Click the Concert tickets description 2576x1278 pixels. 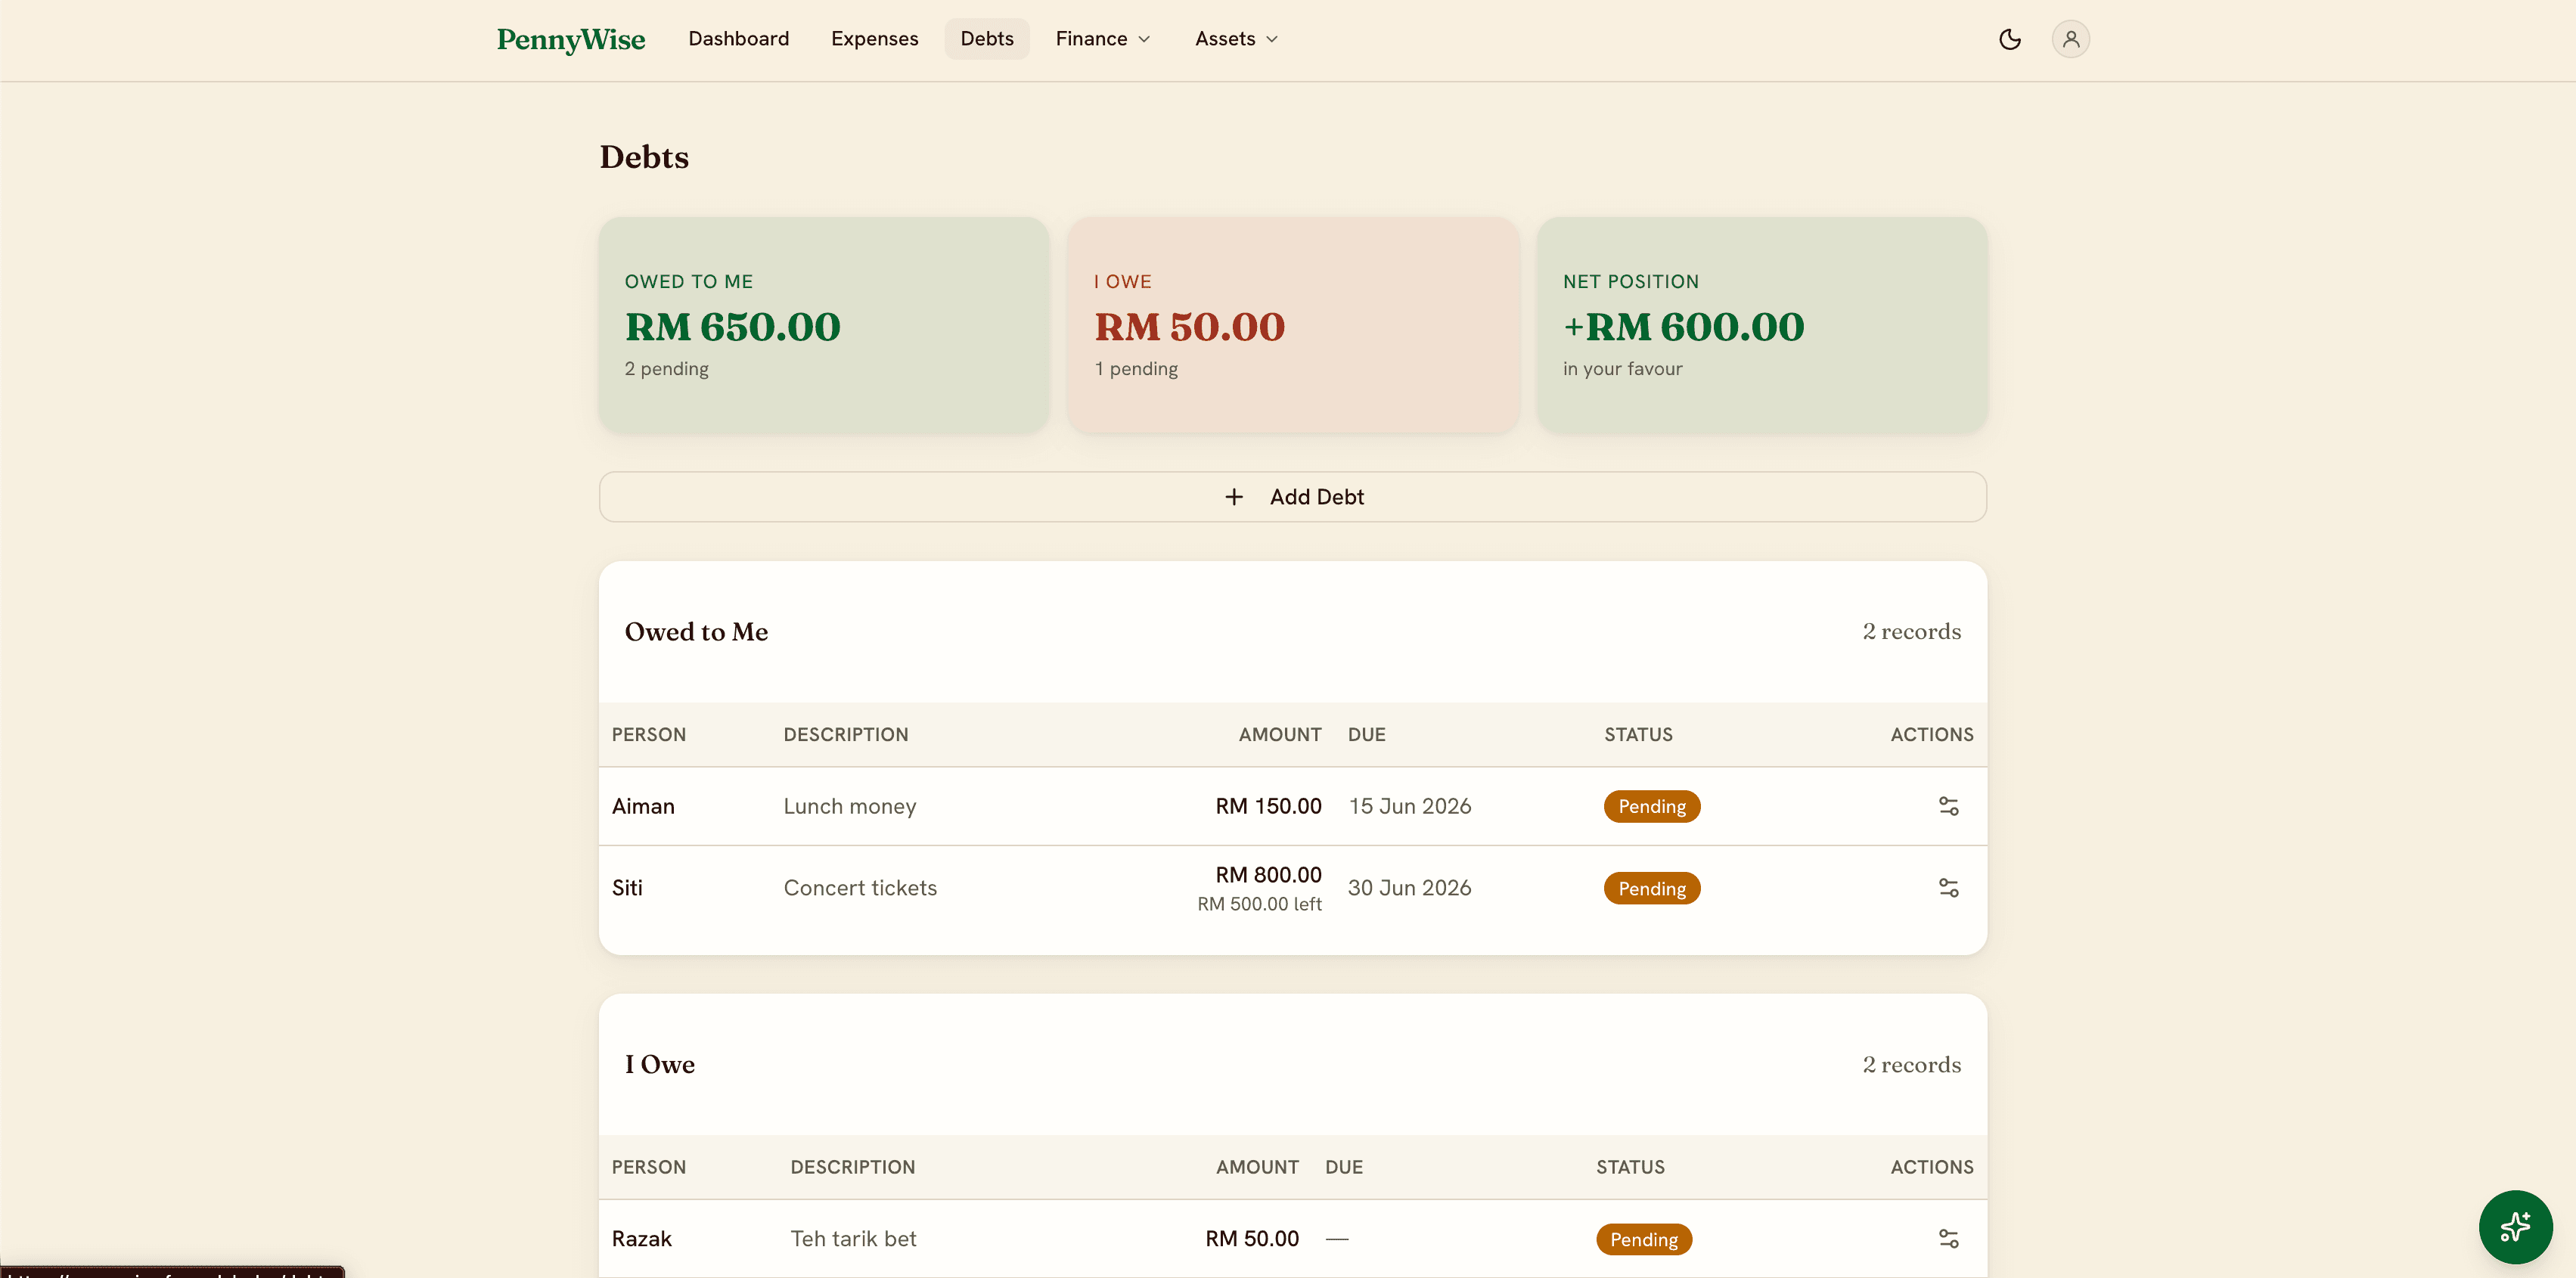coord(860,888)
